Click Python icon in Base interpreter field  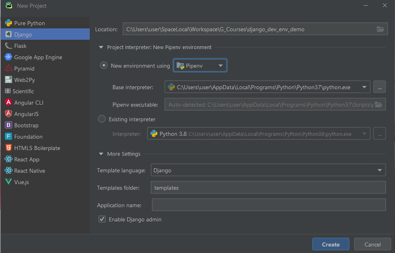[171, 87]
